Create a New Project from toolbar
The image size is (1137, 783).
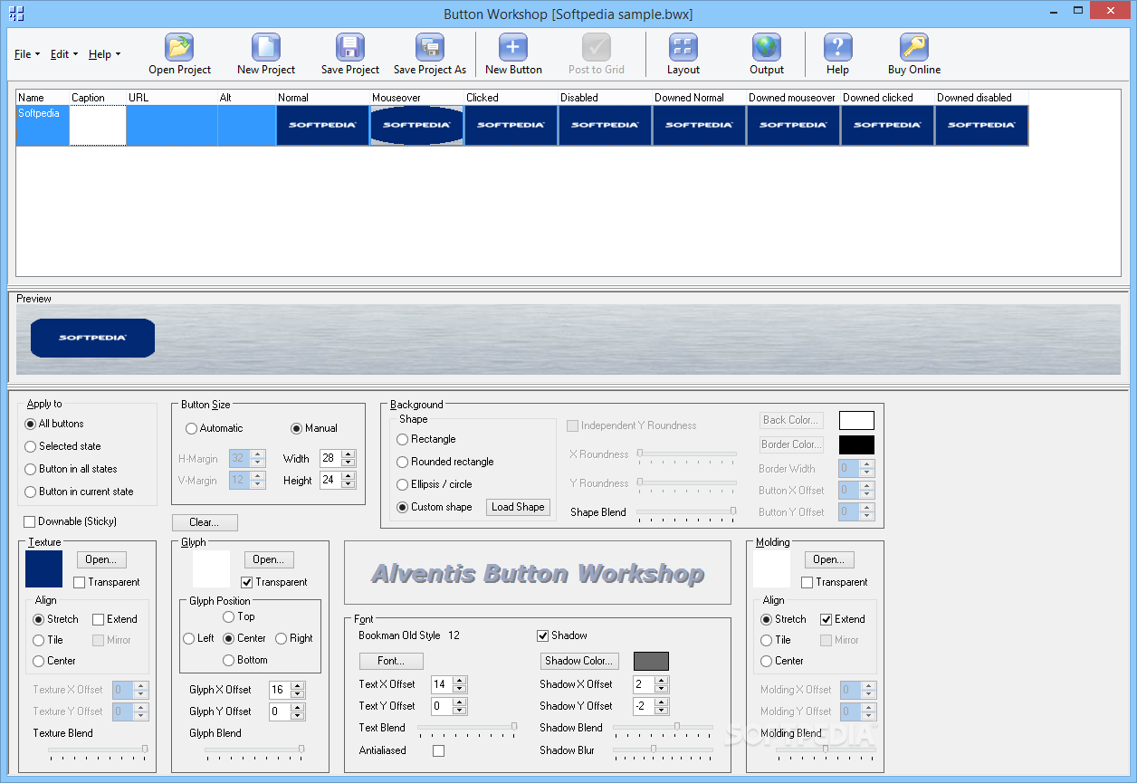pos(266,47)
